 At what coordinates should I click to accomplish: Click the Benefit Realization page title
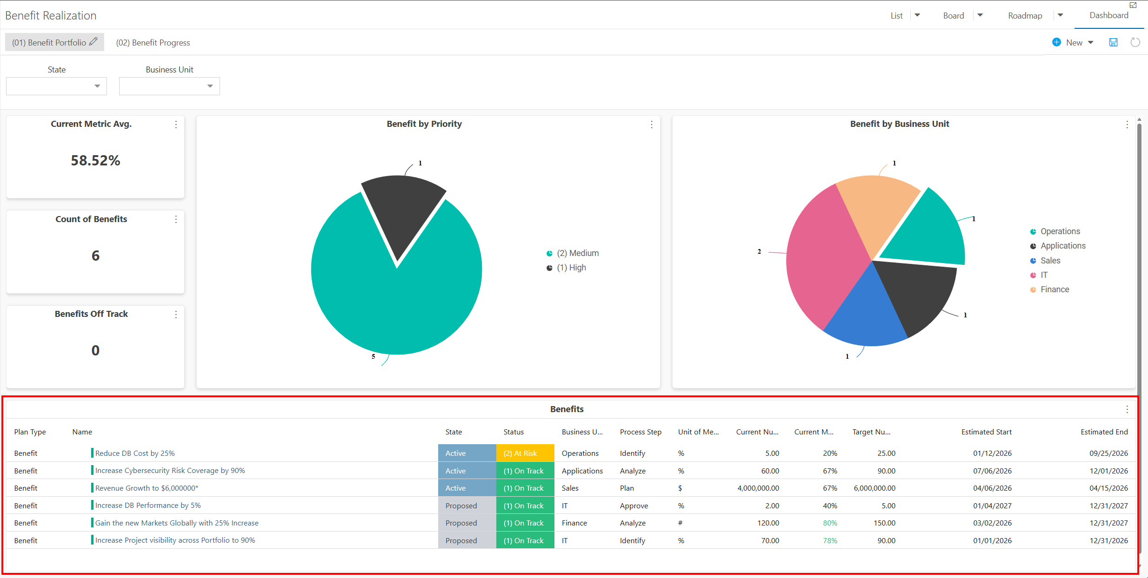51,16
